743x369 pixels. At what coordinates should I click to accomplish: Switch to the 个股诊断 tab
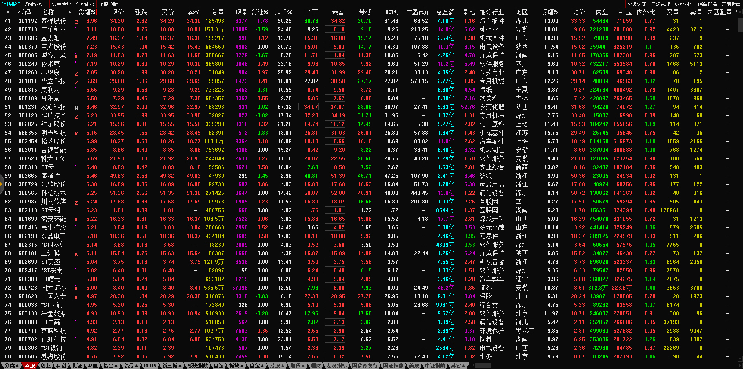pyautogui.click(x=108, y=4)
